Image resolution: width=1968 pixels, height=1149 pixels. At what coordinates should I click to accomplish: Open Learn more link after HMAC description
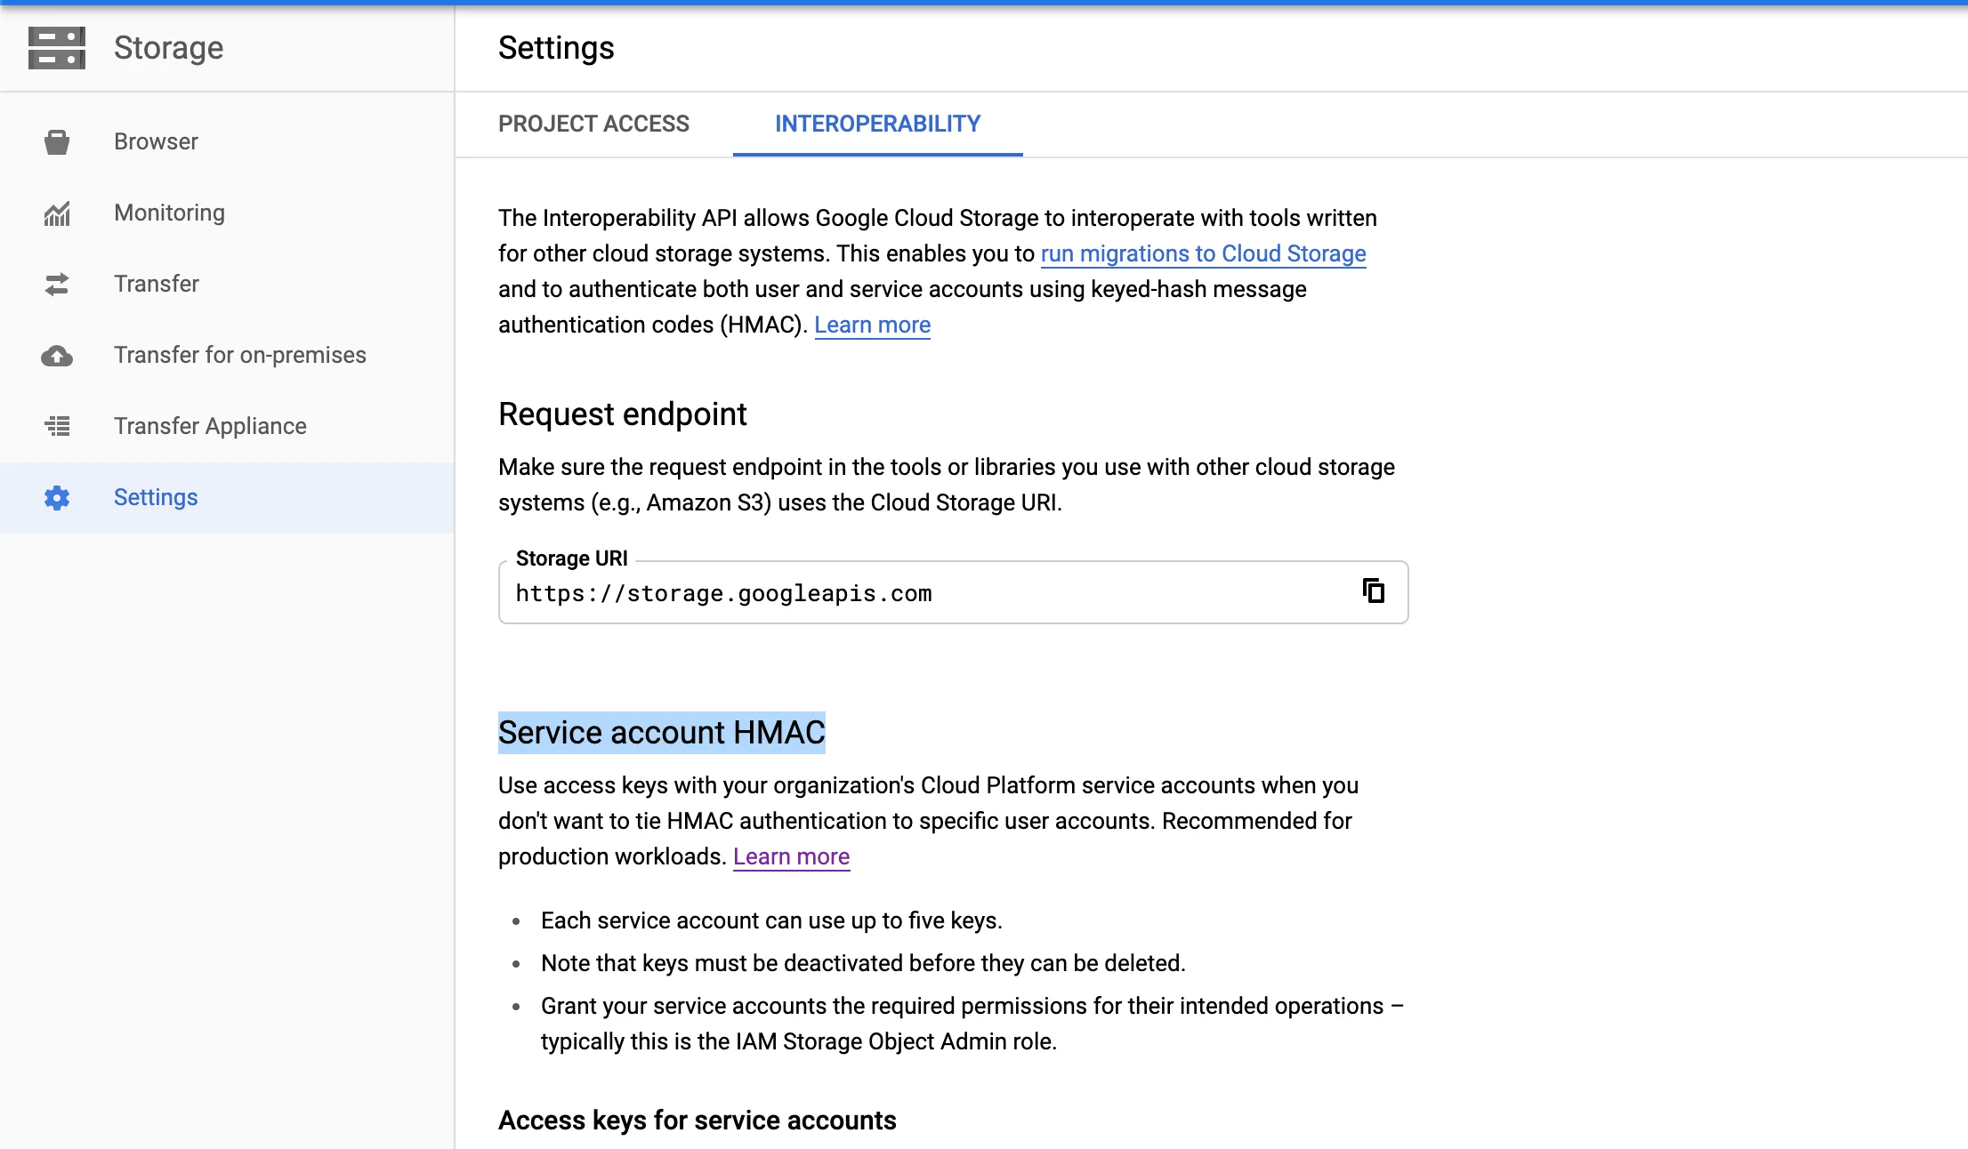872,325
